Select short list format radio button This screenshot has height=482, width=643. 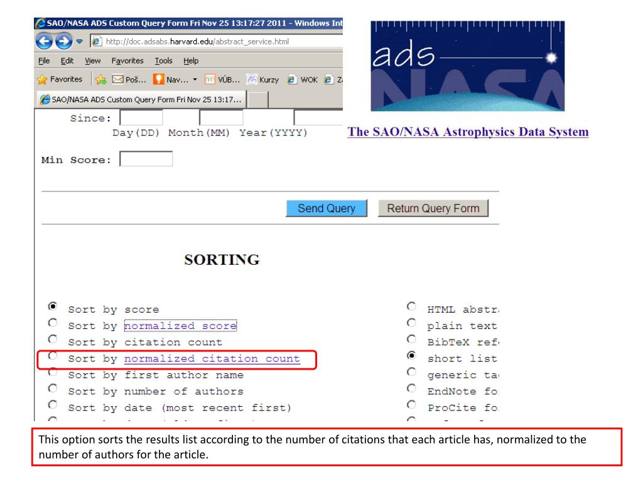(x=411, y=355)
